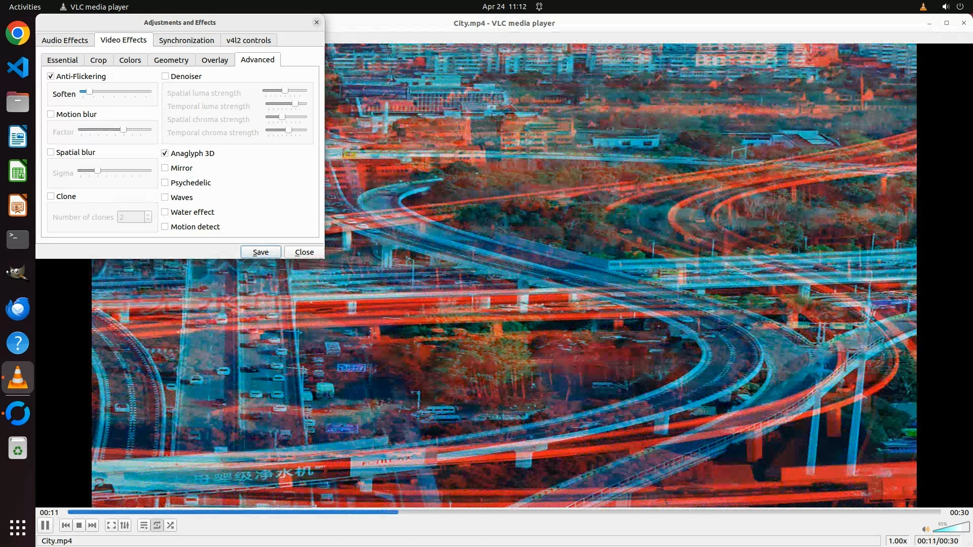Screen dimensions: 973x547
Task: Switch to the Colors tab
Action: [130, 60]
